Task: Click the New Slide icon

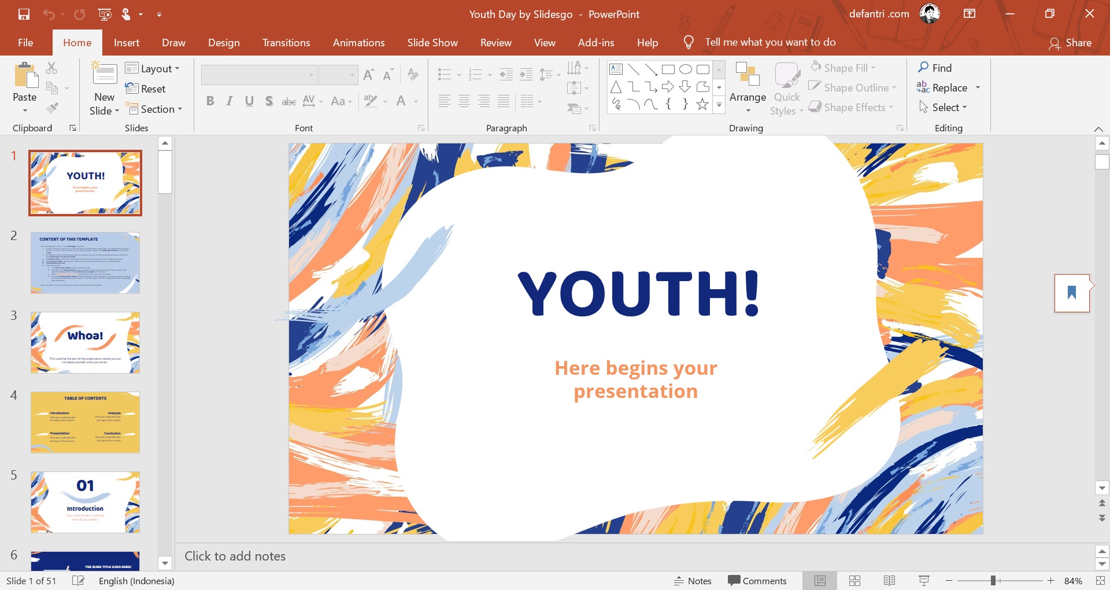Action: tap(105, 74)
